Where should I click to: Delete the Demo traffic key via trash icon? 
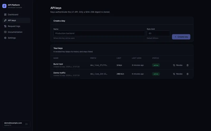(x=188, y=74)
